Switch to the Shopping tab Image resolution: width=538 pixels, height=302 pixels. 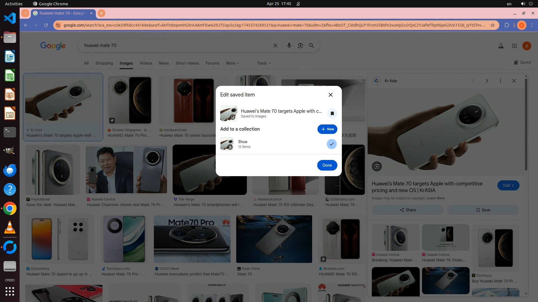pyautogui.click(x=104, y=63)
